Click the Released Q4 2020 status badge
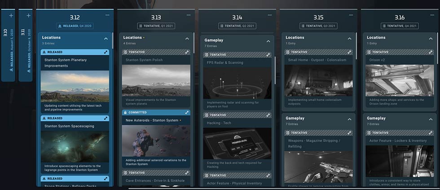This screenshot has height=190, width=440. (x=75, y=26)
